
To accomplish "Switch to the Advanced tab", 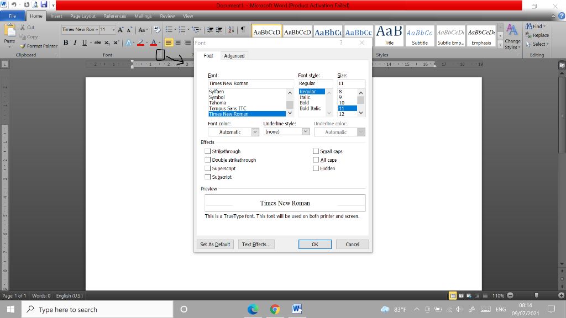I will 234,56.
